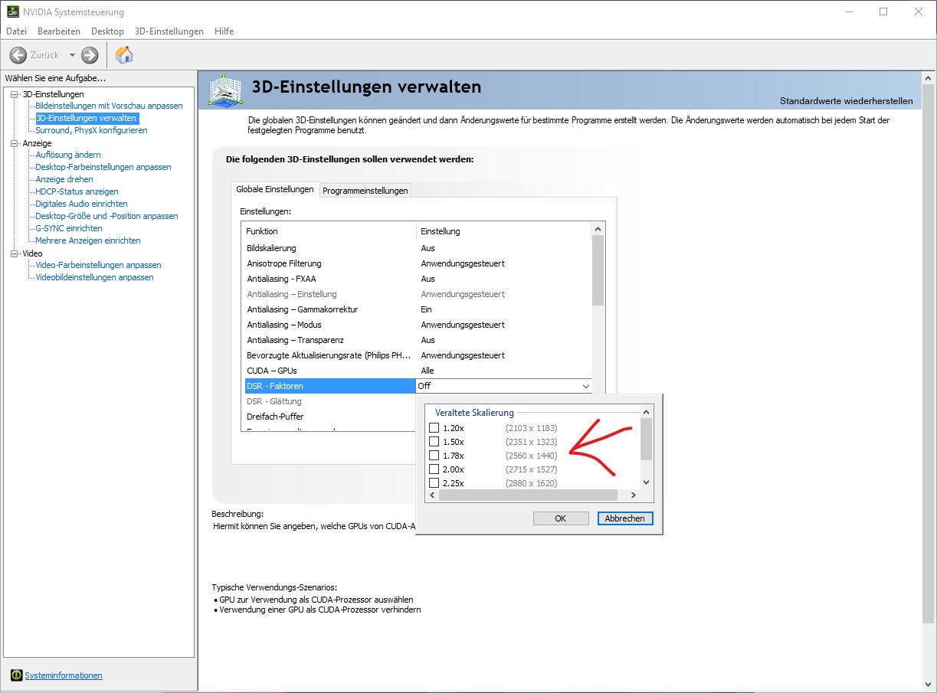Open the Systeminformationen link
The image size is (937, 693).
coord(64,675)
